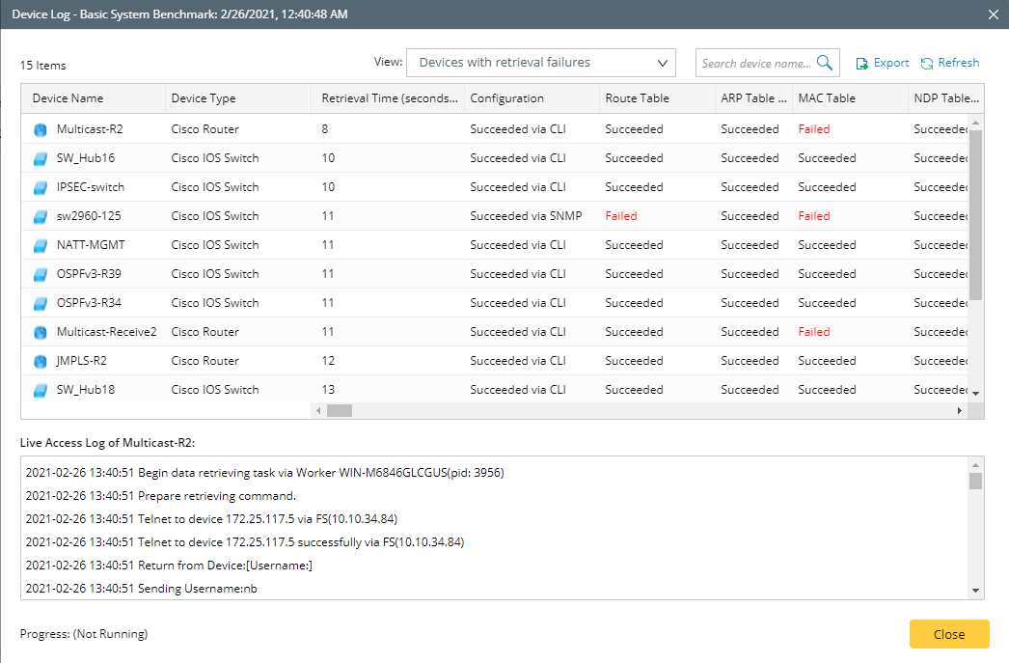This screenshot has height=663, width=1009.
Task: Sort by NDP Table column header
Action: [x=946, y=98]
